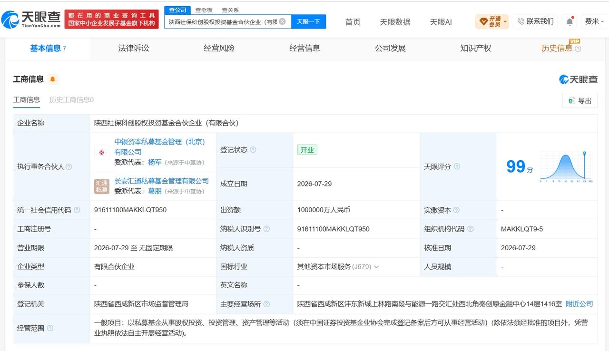Click 中银资本 company logo icon
The image size is (609, 351).
point(101,152)
